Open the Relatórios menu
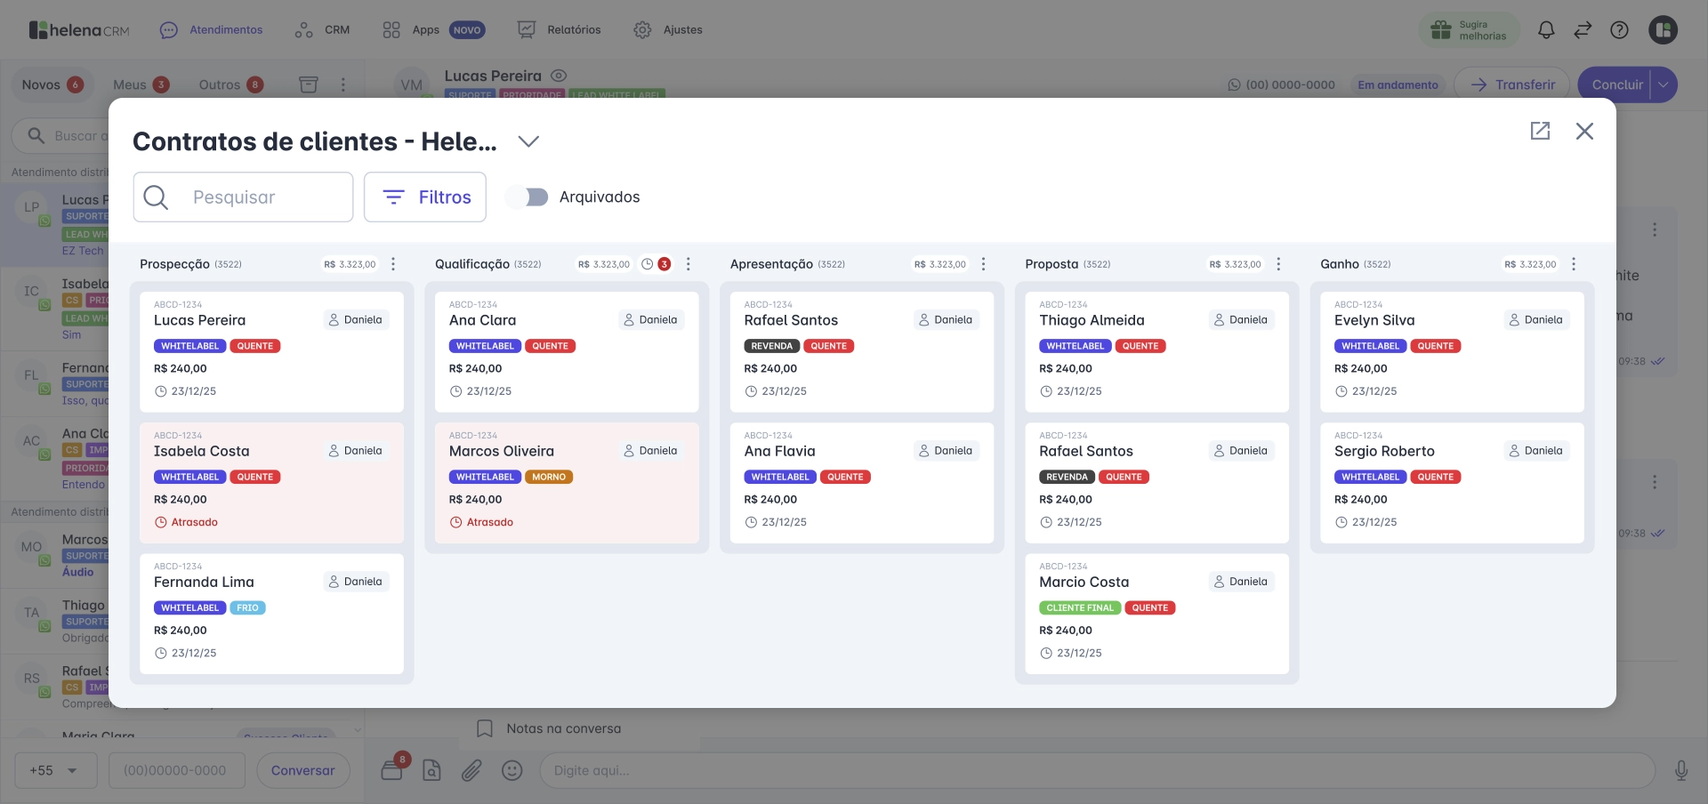1708x804 pixels. point(574,29)
